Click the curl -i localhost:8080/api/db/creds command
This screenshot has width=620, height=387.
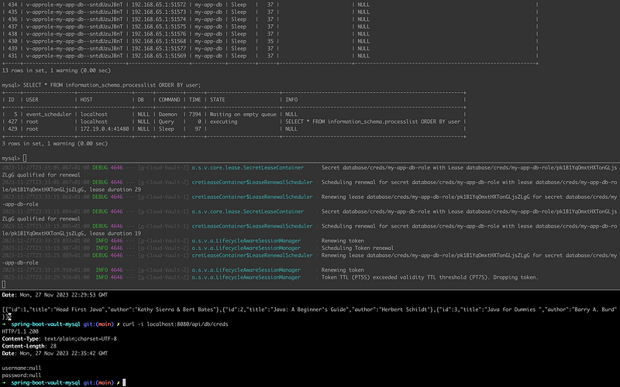pyautogui.click(x=175, y=324)
